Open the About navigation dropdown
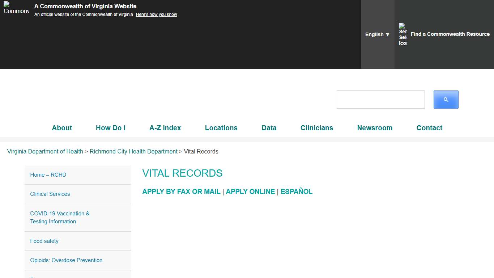 [62, 128]
